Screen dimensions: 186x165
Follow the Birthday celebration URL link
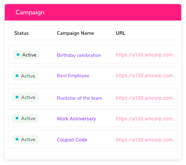(146, 55)
